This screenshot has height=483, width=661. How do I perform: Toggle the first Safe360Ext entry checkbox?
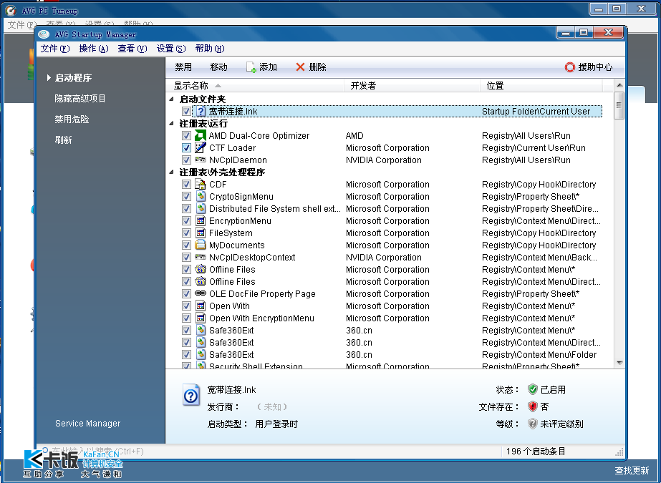tap(186, 331)
